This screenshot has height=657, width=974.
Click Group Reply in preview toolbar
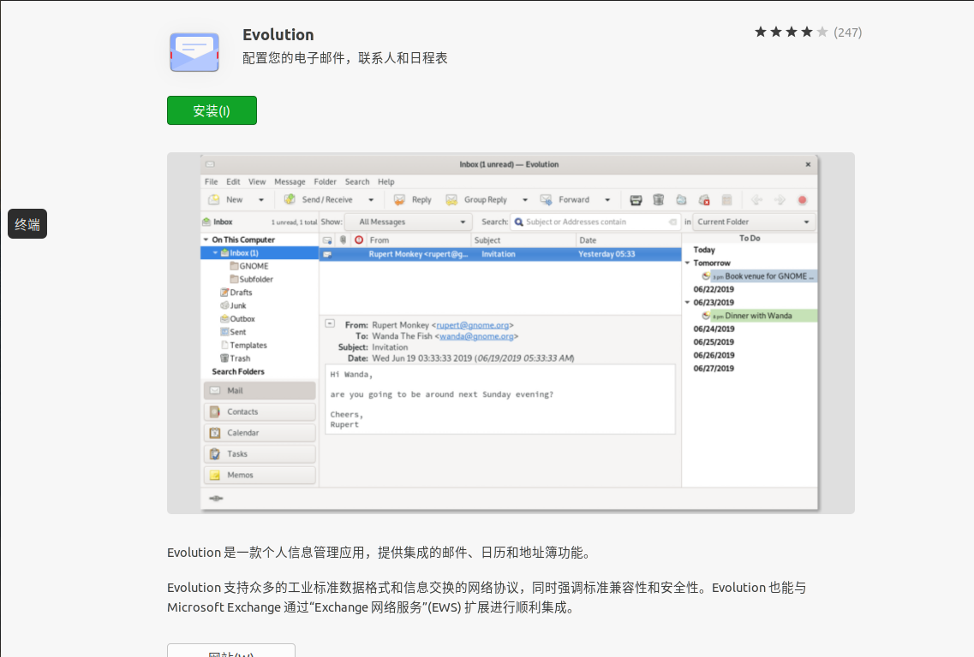[477, 200]
